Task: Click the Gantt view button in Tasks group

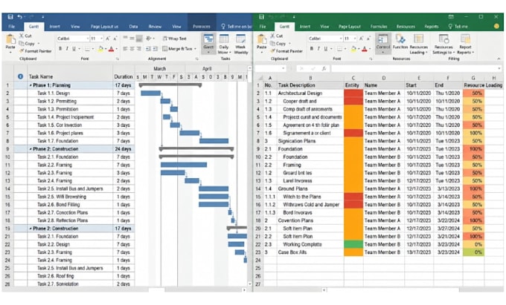Action: pos(208,44)
